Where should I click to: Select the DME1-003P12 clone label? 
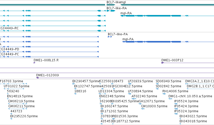172,60
